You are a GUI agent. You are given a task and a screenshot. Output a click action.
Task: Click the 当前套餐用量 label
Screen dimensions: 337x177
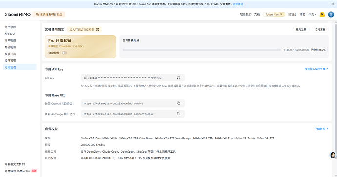[x=131, y=40]
